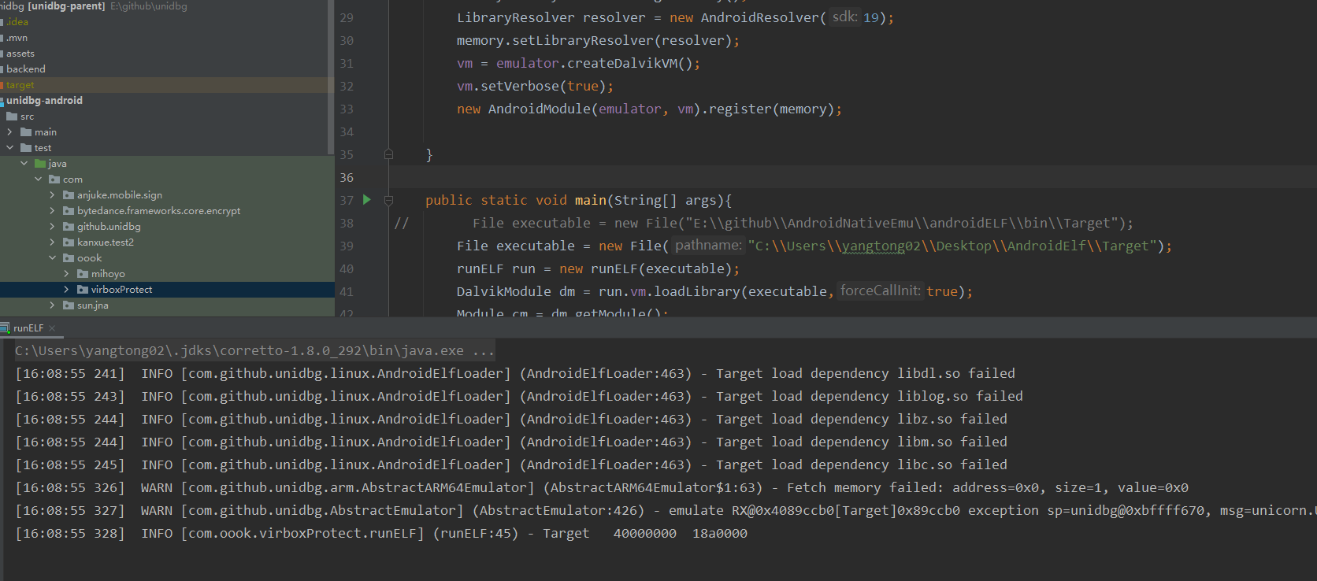Expand the virboxProtect package
Viewport: 1317px width, 581px height.
(x=66, y=290)
